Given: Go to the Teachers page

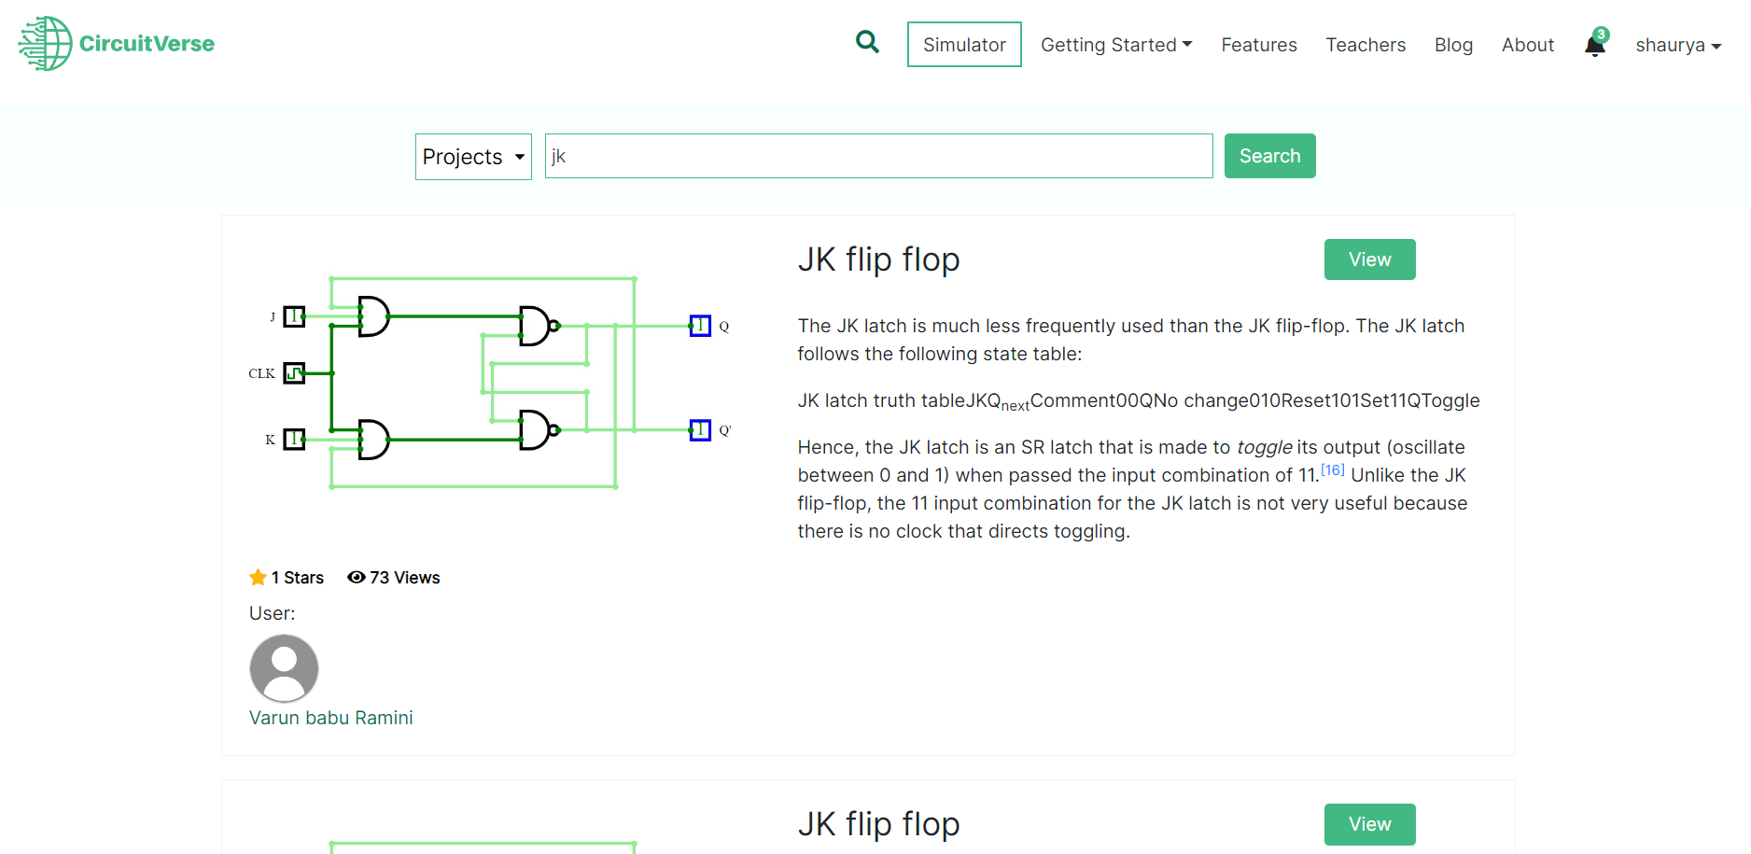Looking at the screenshot, I should 1366,44.
